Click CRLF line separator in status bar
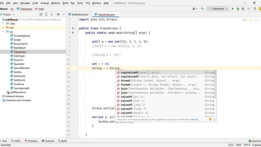The image size is (261, 147). pyautogui.click(x=239, y=145)
